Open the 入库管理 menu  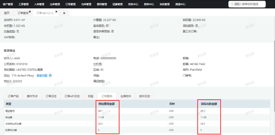tap(39, 4)
